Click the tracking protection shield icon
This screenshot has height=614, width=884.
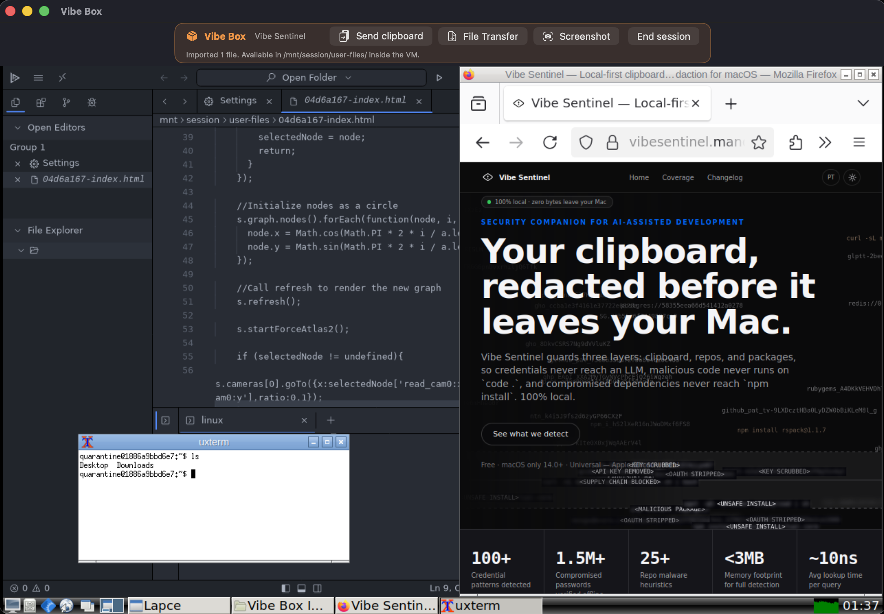coord(586,142)
